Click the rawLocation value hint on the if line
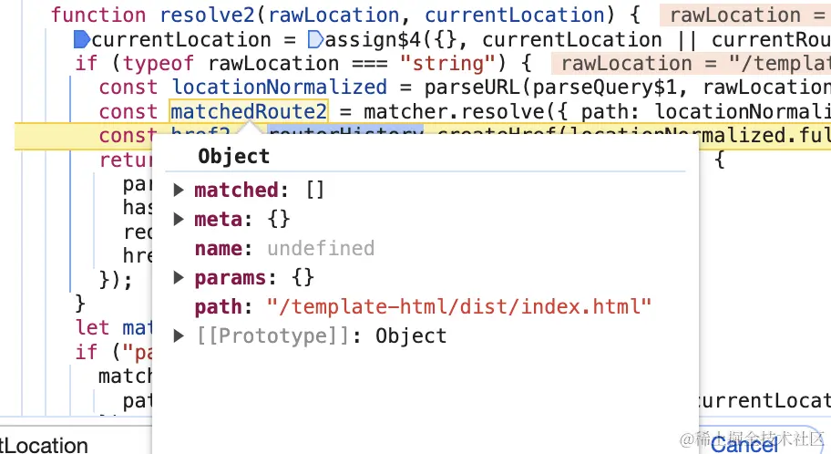 (691, 64)
